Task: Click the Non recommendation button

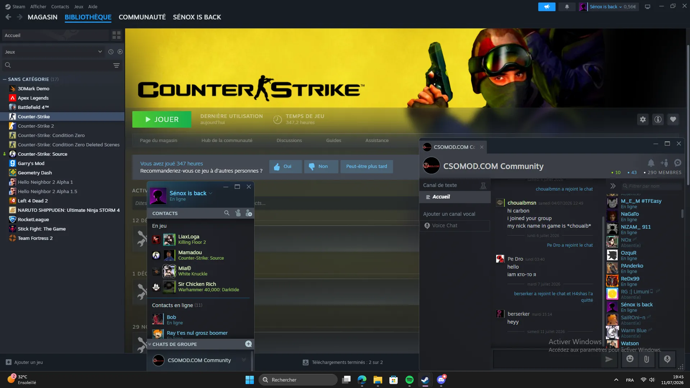Action: click(x=321, y=166)
